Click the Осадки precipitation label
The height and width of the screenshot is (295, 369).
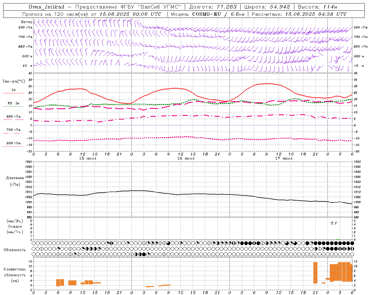coord(15,226)
